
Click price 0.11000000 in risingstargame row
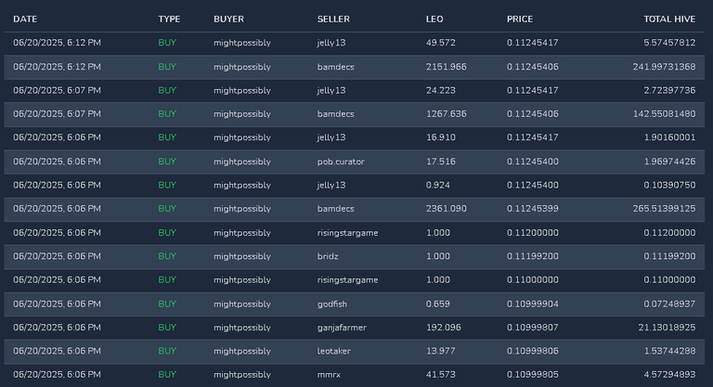pyautogui.click(x=533, y=279)
